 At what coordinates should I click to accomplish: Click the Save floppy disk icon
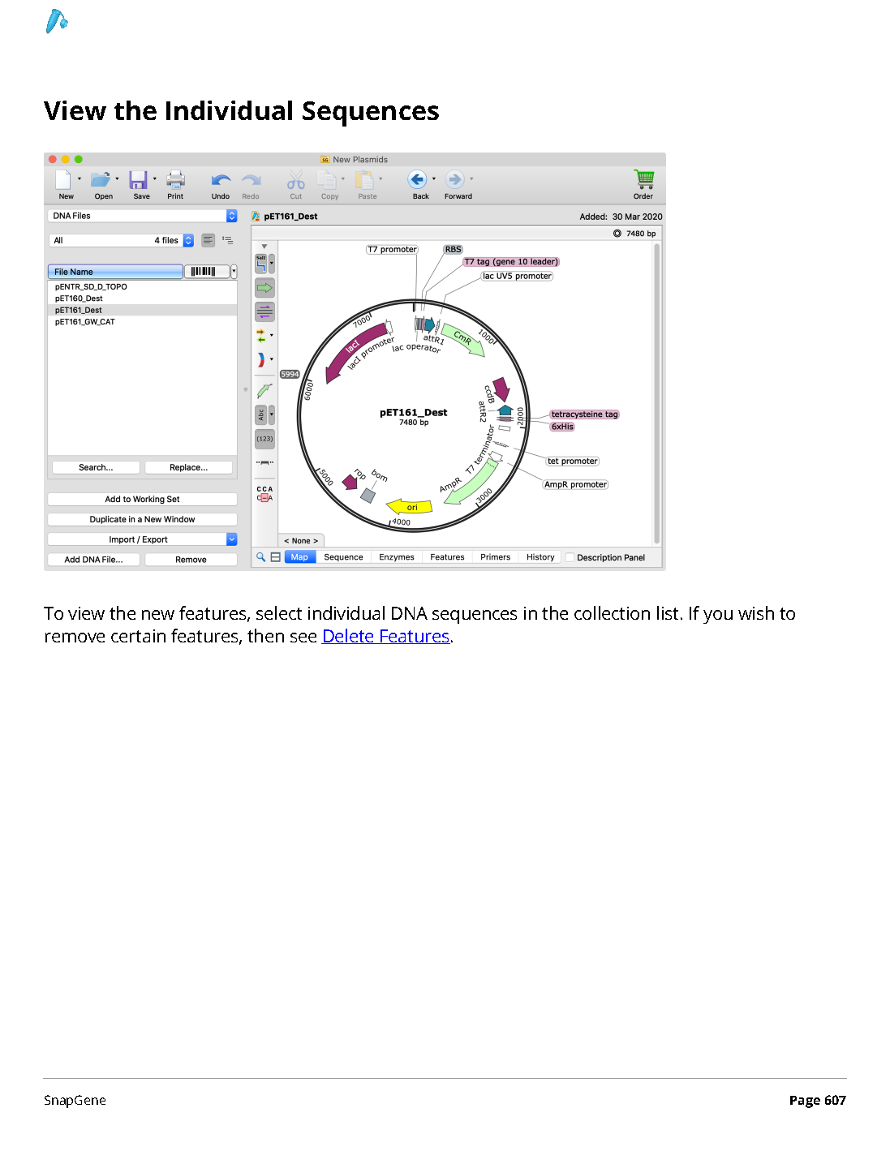click(139, 179)
